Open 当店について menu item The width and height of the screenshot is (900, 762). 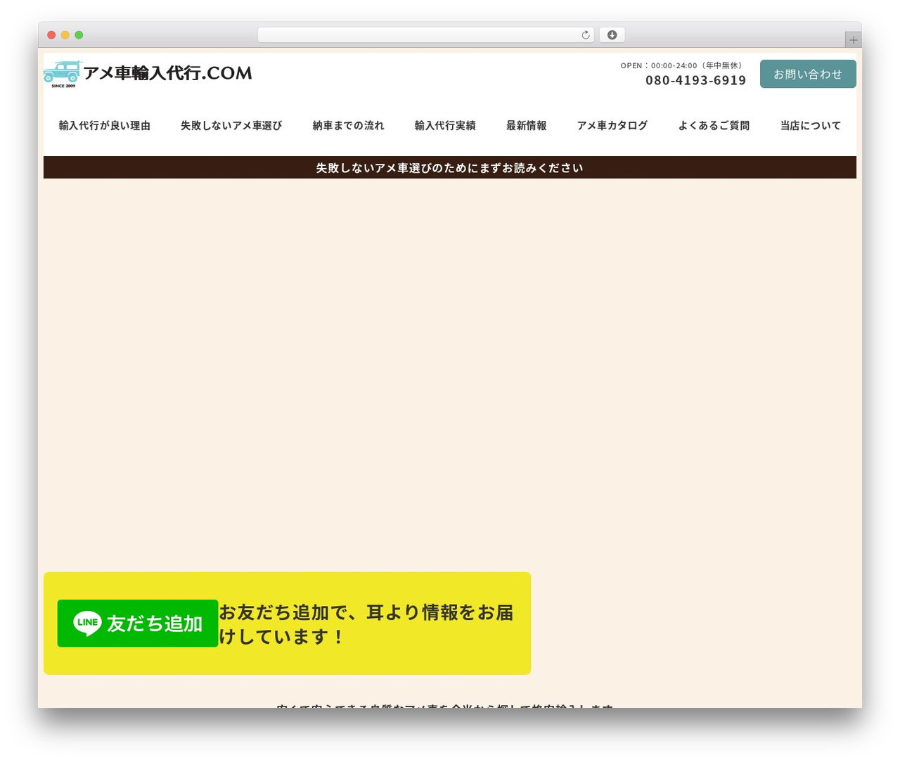coord(811,126)
